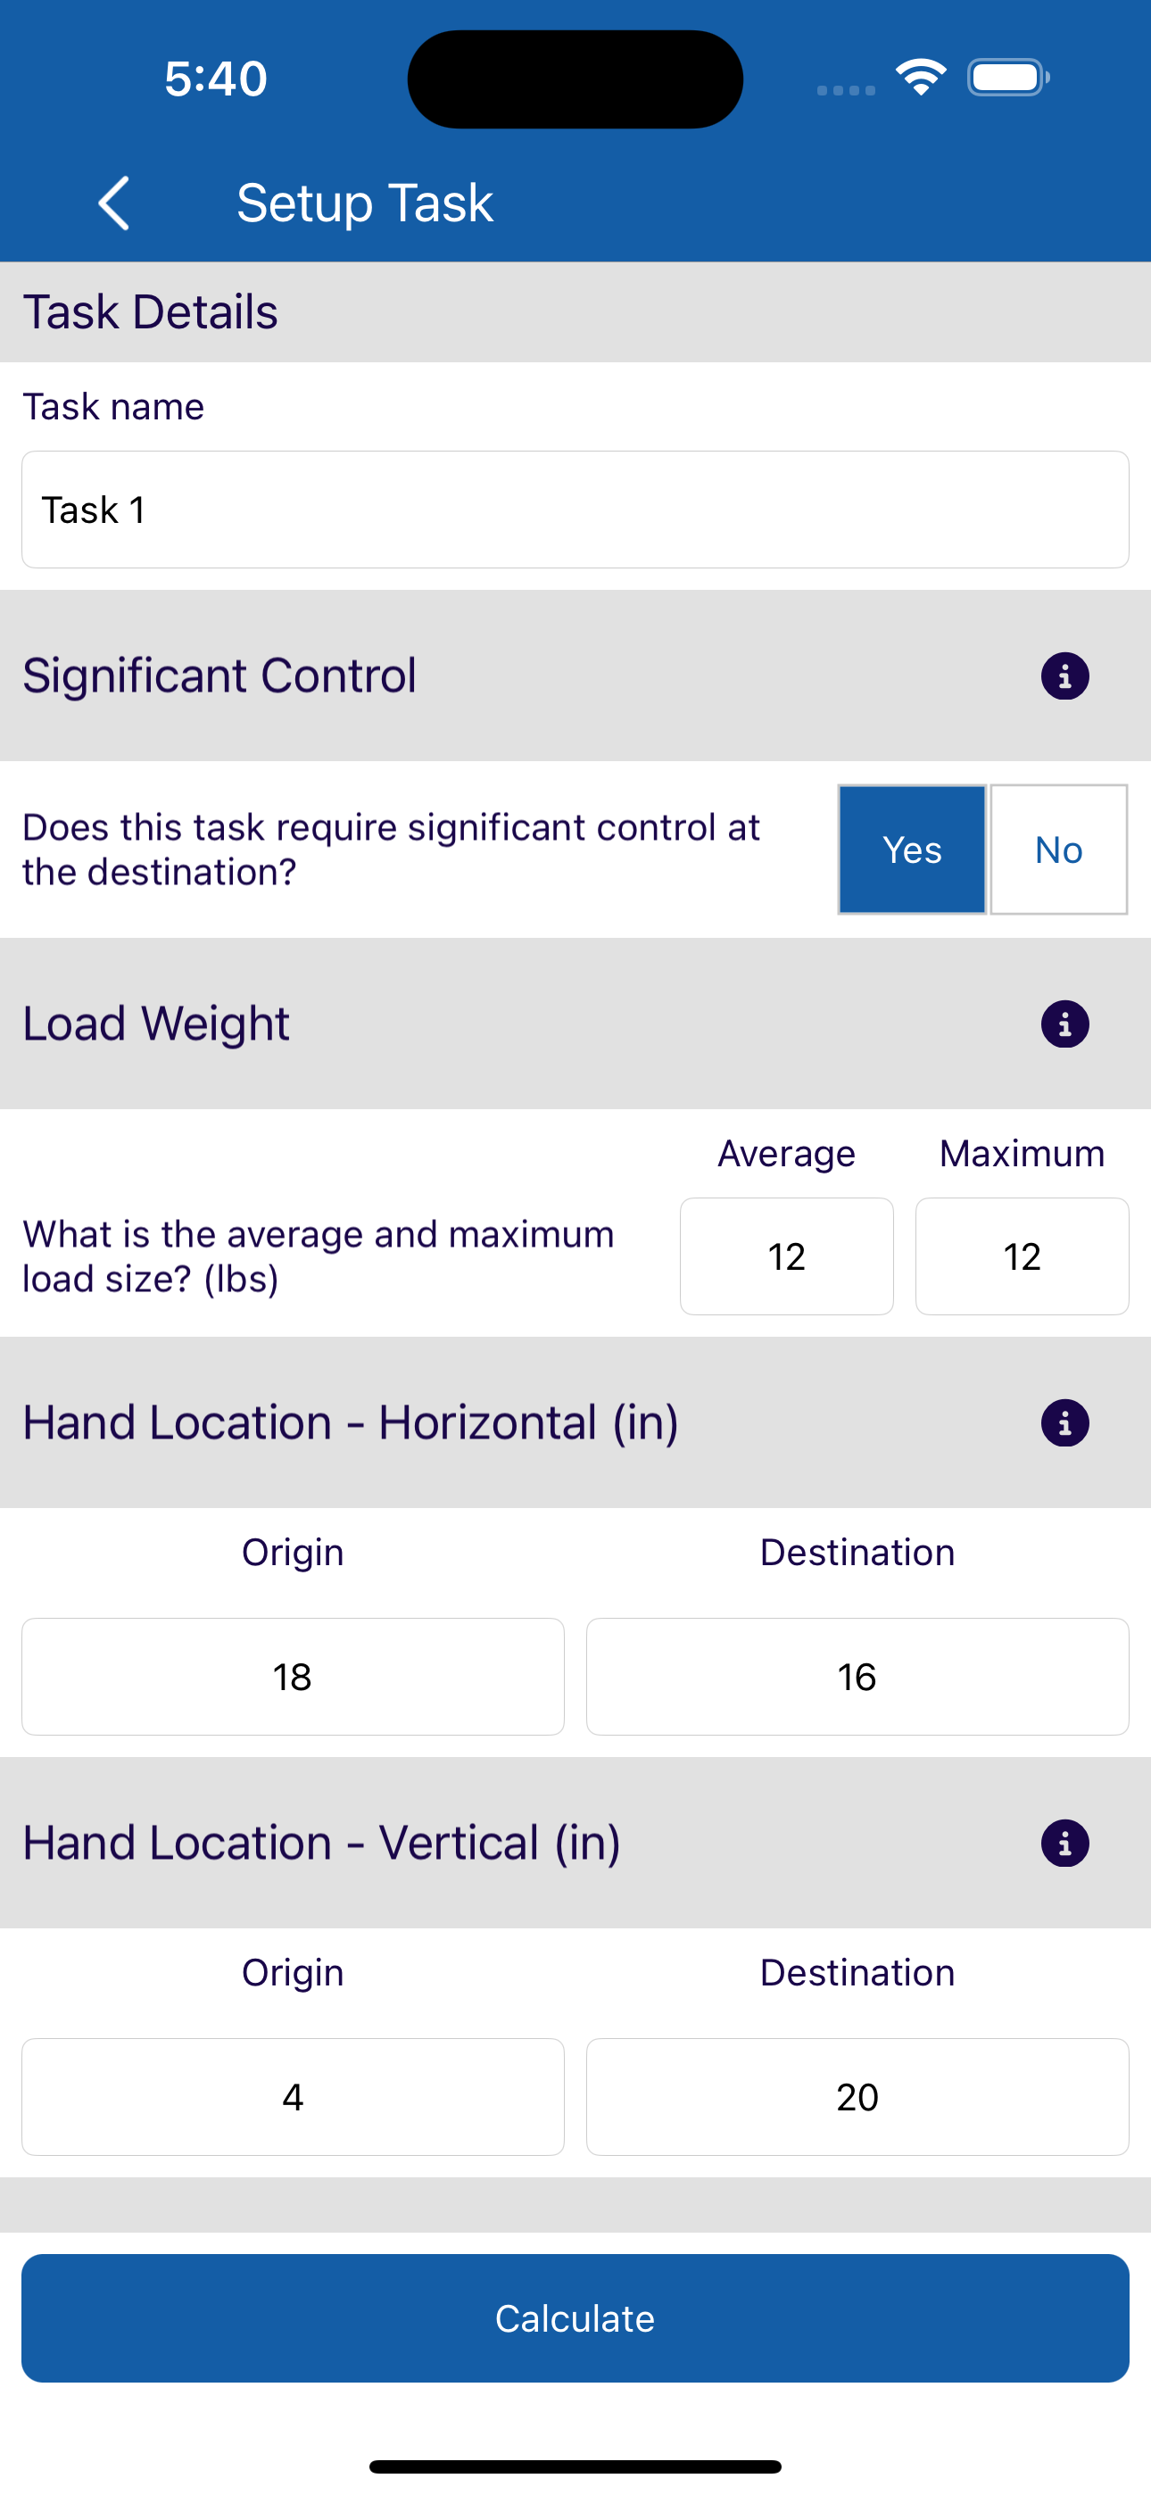Tap the Calculate button
This screenshot has height=2495, width=1151.
point(575,2317)
